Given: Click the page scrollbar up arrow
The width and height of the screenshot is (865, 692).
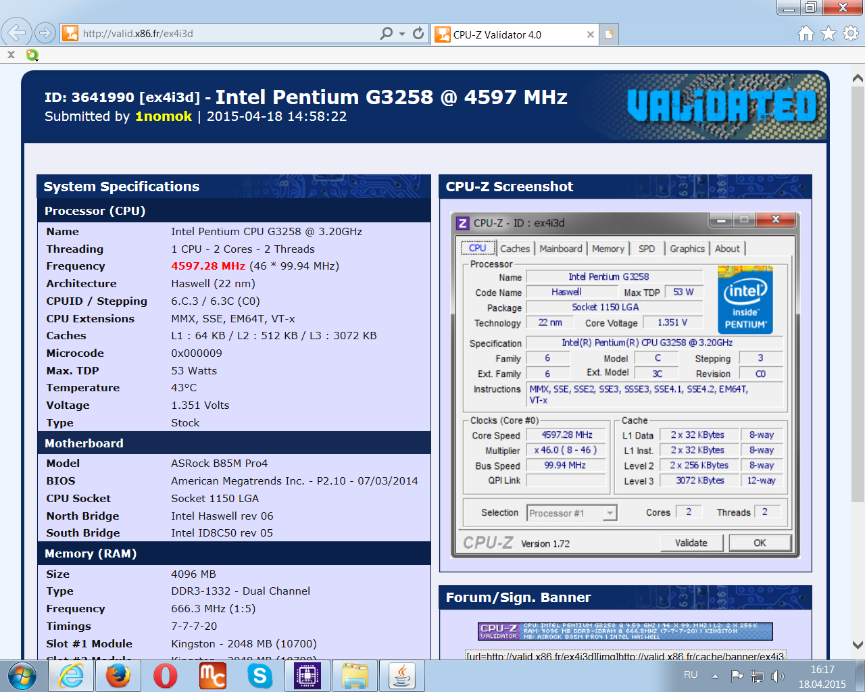Looking at the screenshot, I should tap(858, 78).
